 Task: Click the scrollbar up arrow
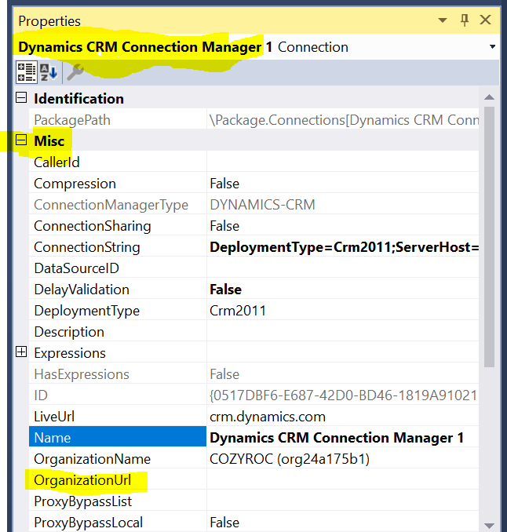tap(489, 97)
